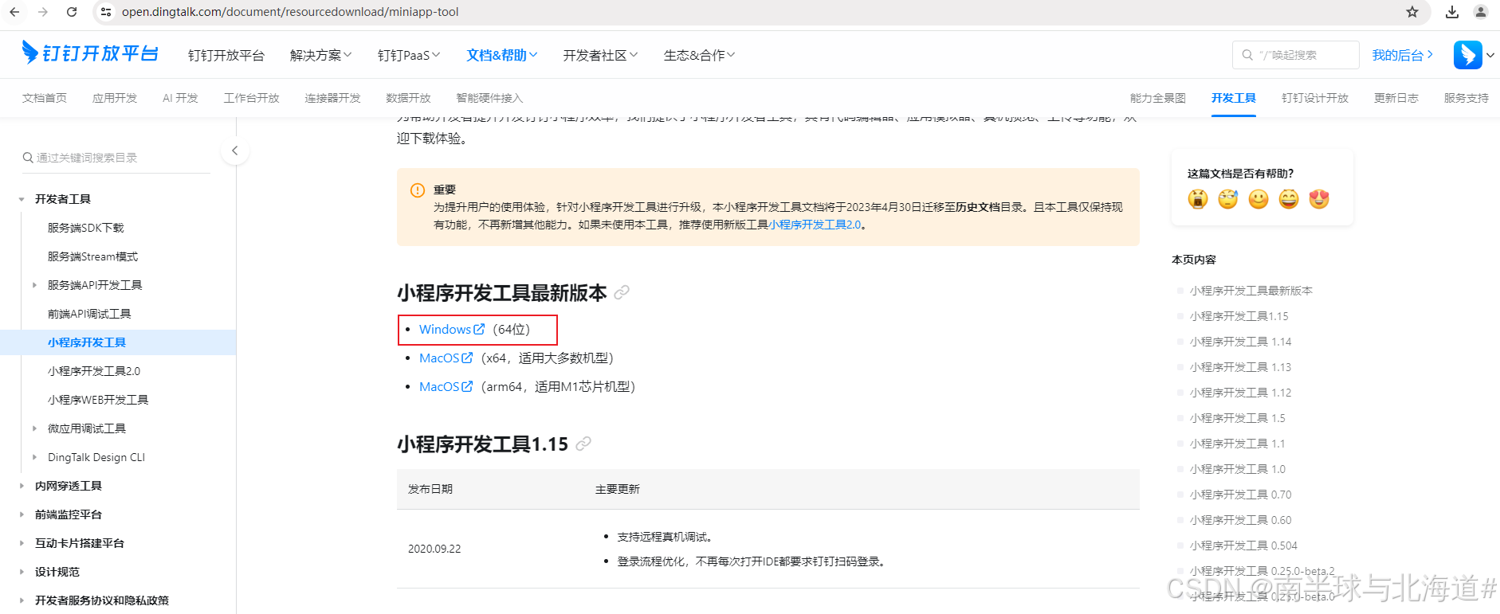Open the 文档&帮助 dropdown menu

click(x=502, y=55)
